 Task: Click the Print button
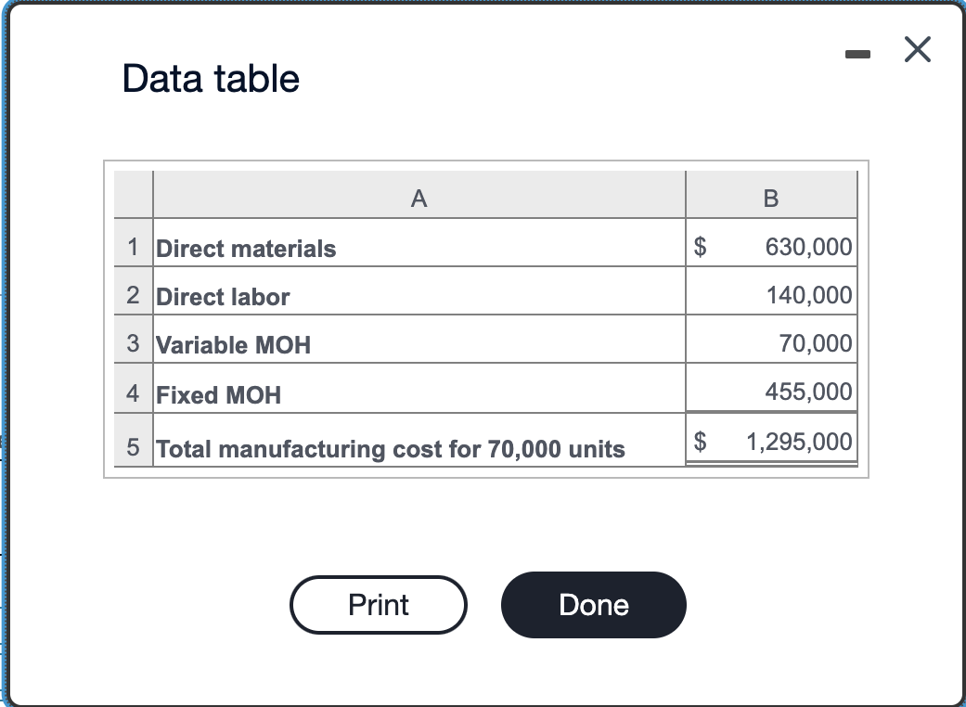[378, 605]
